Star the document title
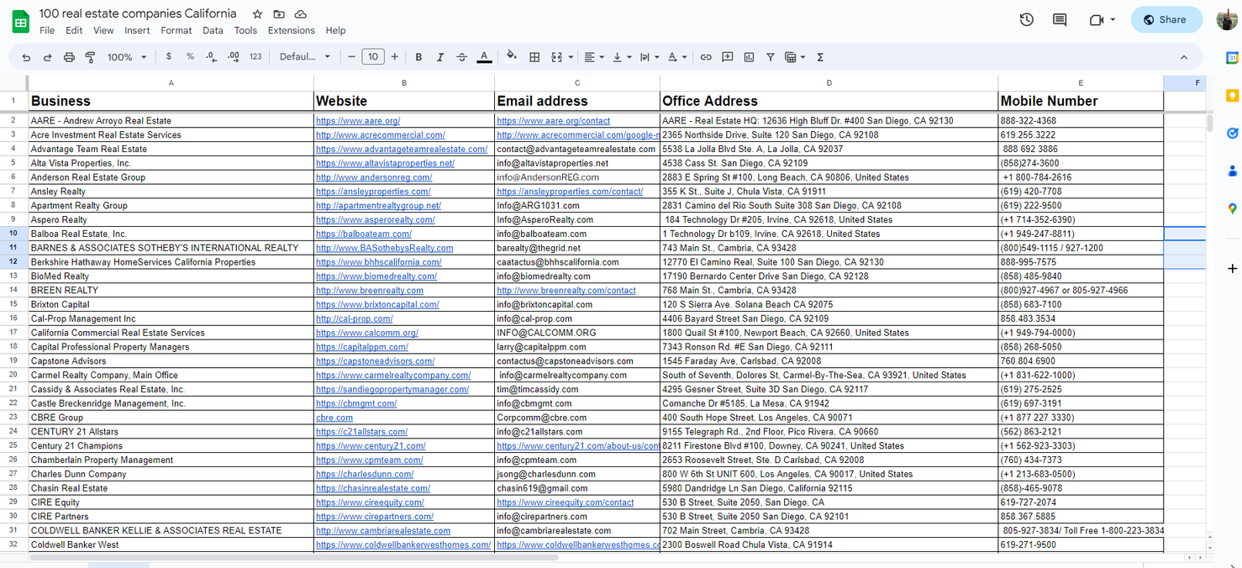This screenshot has width=1242, height=568. pos(257,14)
